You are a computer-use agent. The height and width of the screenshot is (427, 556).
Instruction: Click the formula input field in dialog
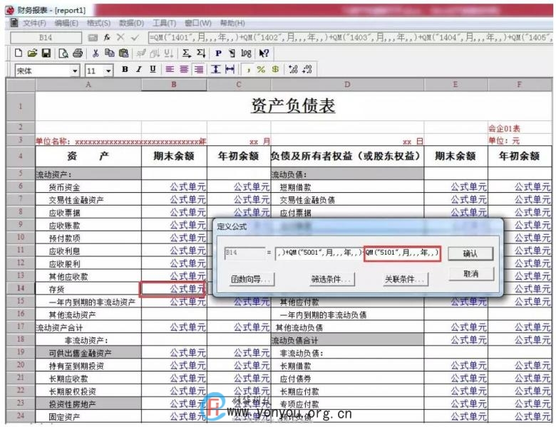[x=357, y=253]
